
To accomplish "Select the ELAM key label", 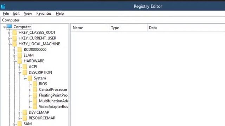I will click(28, 55).
